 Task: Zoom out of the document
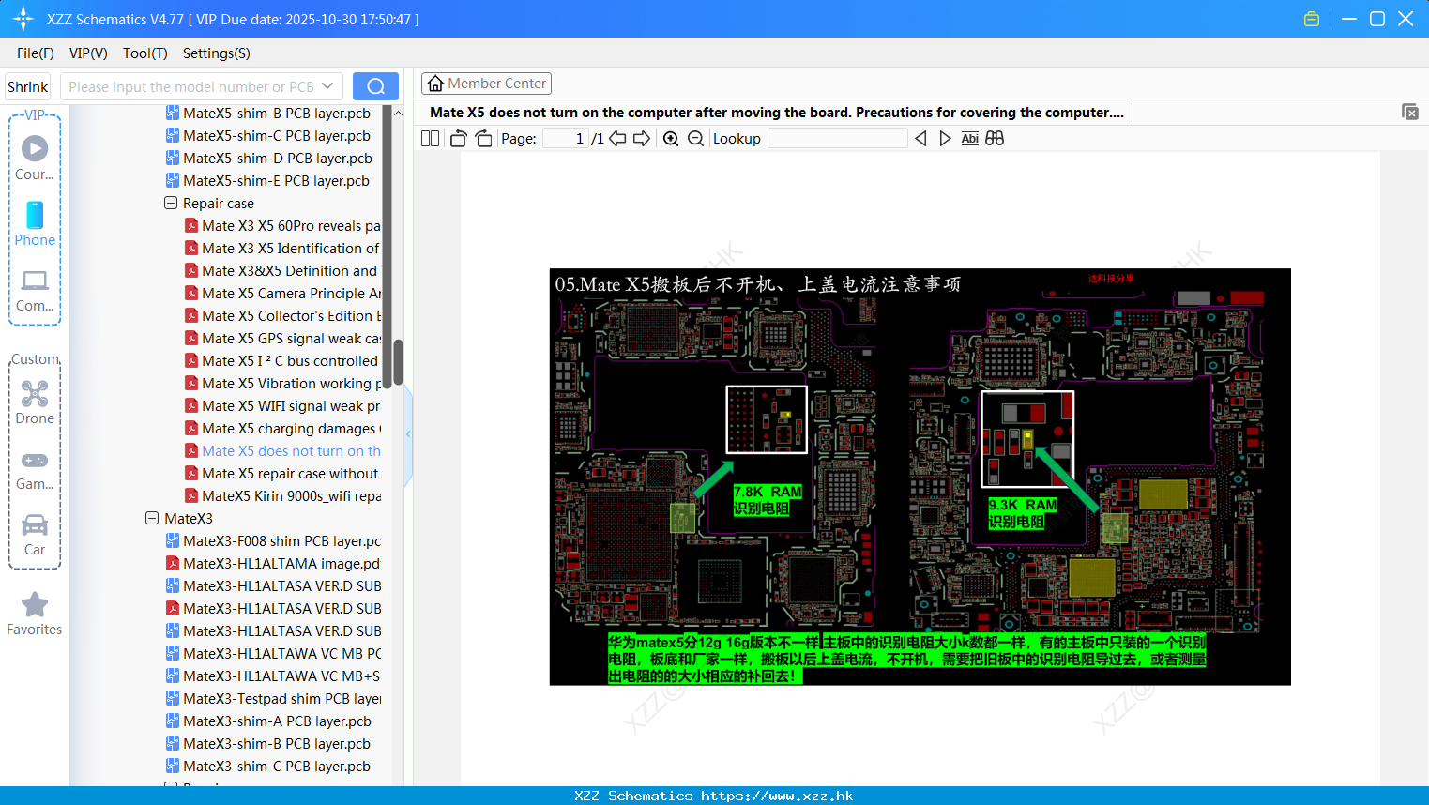pos(695,138)
